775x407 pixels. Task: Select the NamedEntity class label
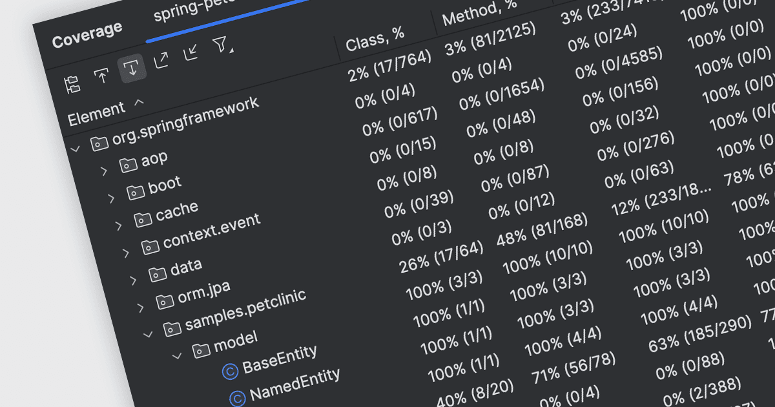tap(294, 384)
